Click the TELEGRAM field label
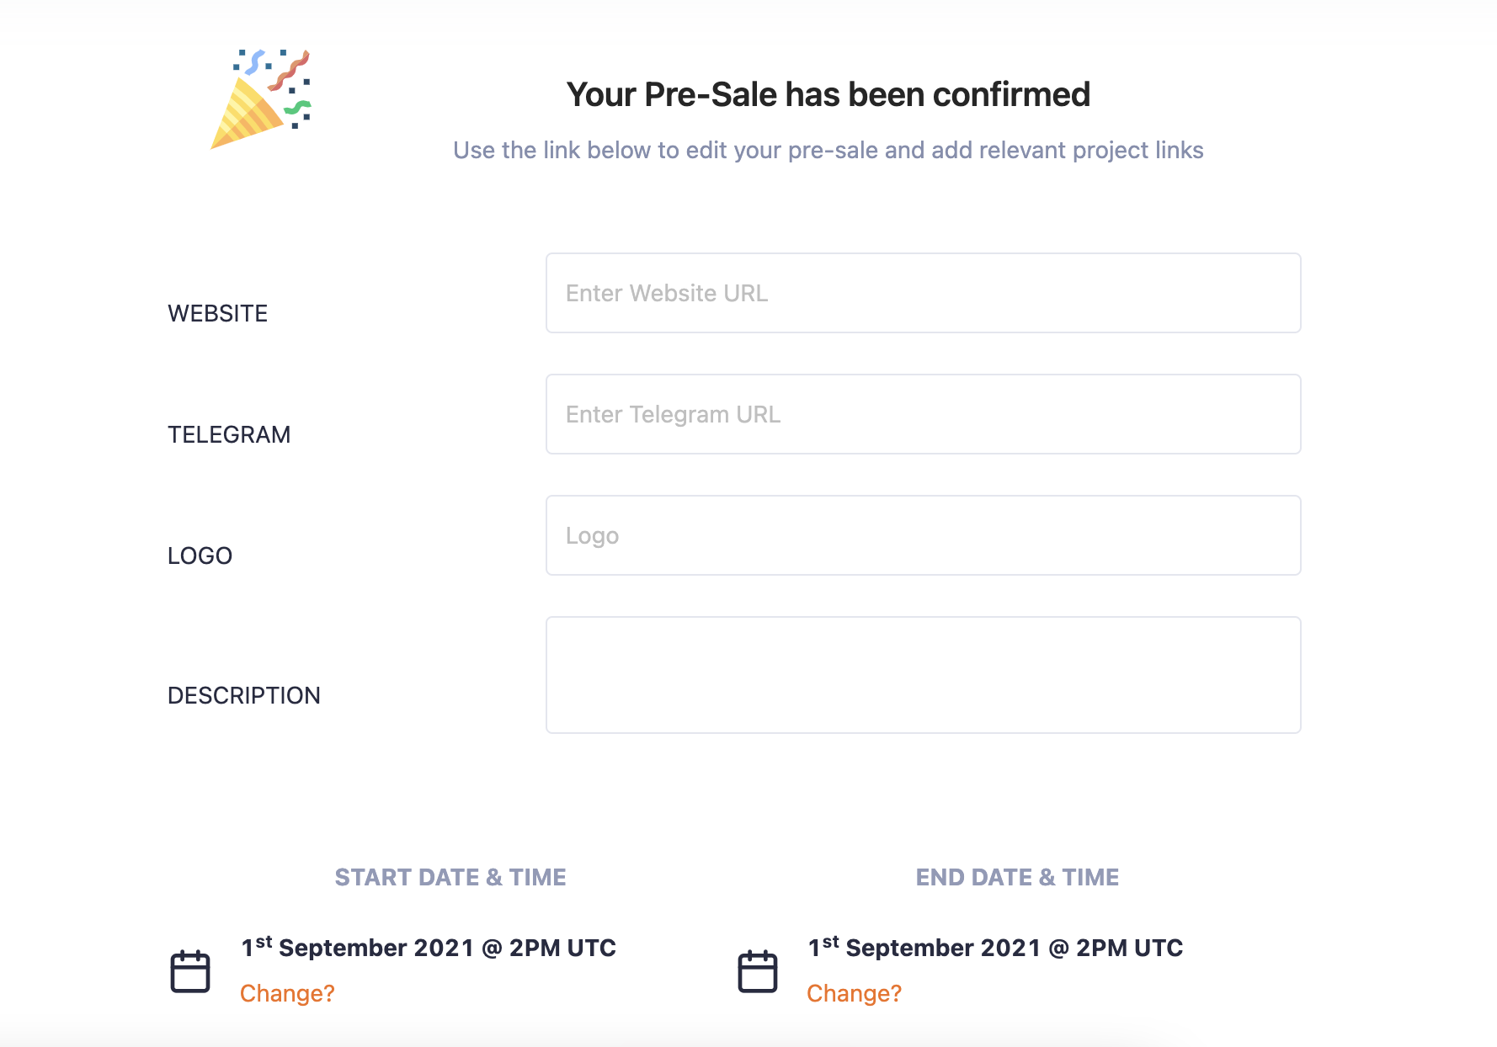 tap(229, 434)
